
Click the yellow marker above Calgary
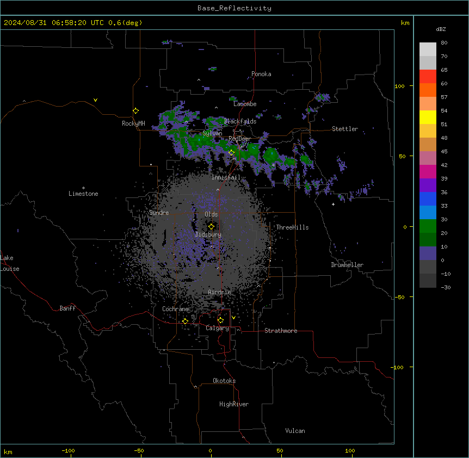[220, 320]
